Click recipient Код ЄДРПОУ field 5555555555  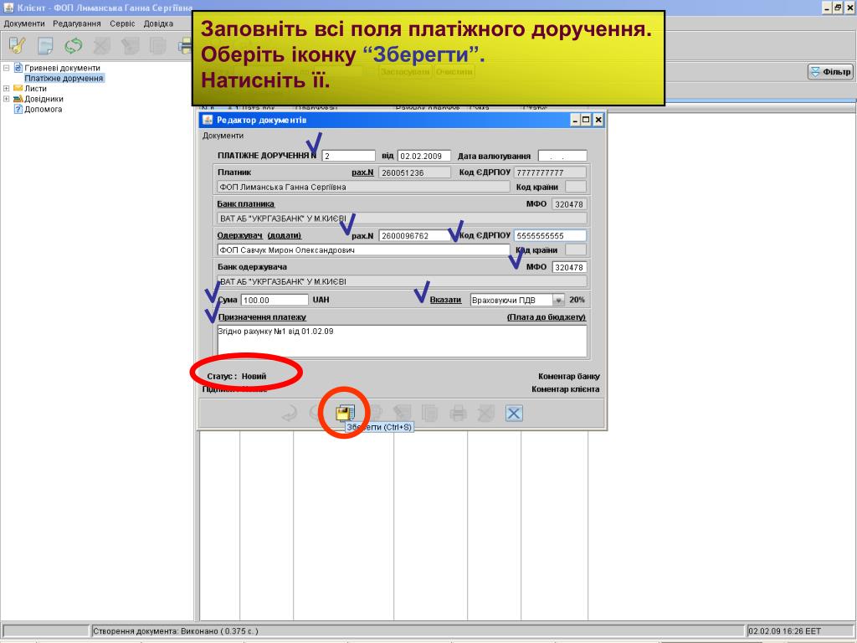(x=550, y=235)
